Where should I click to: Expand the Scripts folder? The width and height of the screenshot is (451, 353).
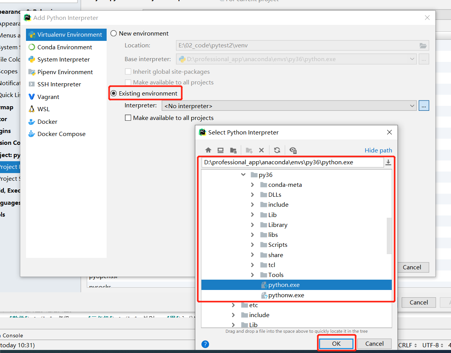click(252, 245)
